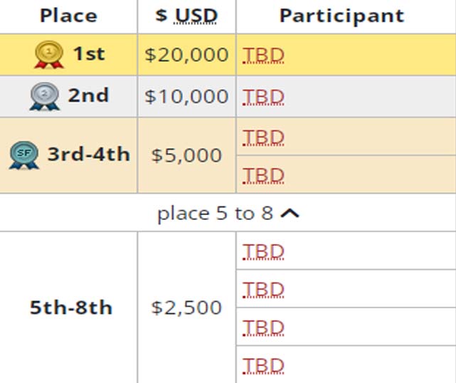The height and width of the screenshot is (383, 456).
Task: Select the $20,000 prize cell
Action: (x=186, y=55)
